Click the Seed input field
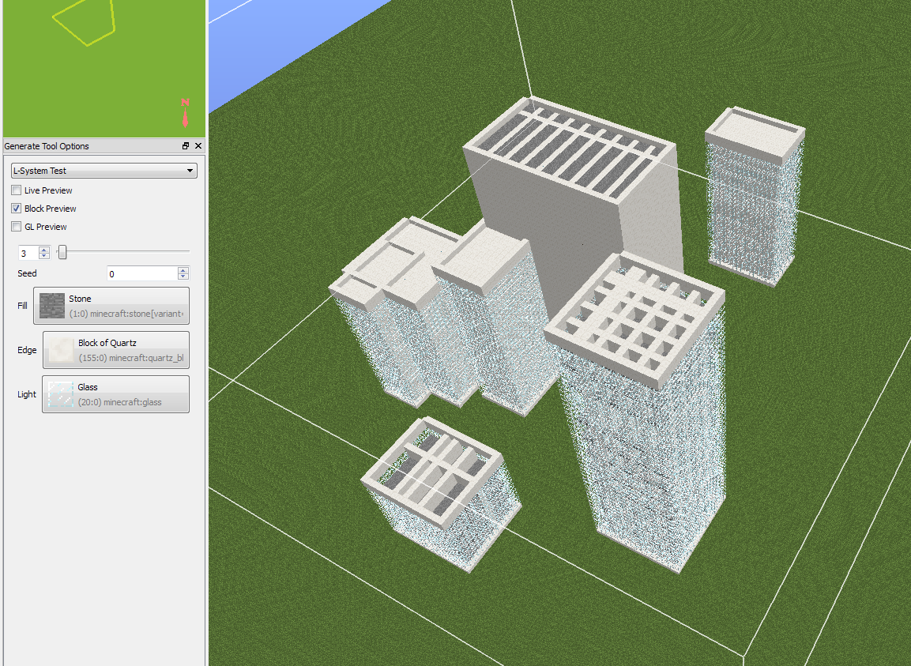911x666 pixels. [142, 273]
